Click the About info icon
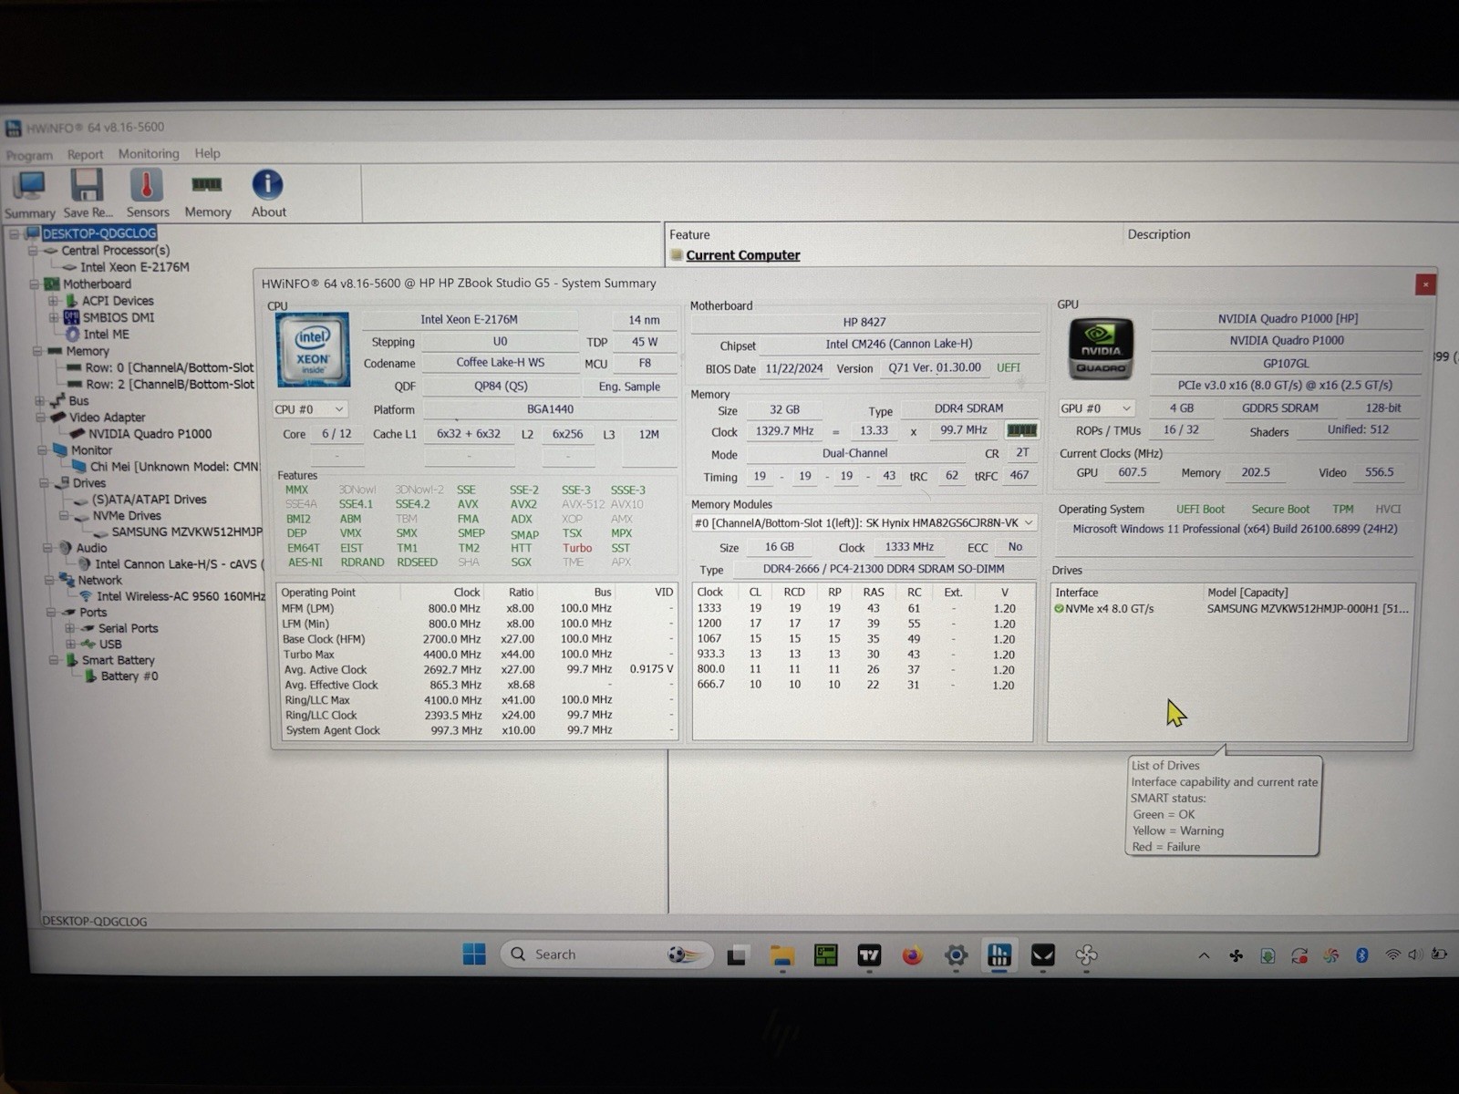The width and height of the screenshot is (1459, 1094). tap(268, 194)
